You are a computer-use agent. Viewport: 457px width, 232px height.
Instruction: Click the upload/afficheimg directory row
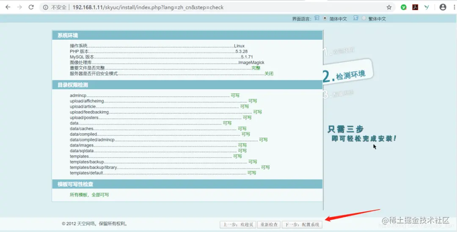(x=163, y=101)
